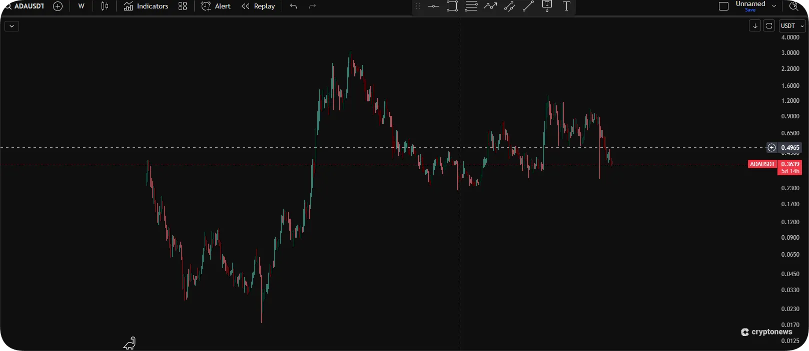The image size is (809, 351).
Task: Create a new Alert
Action: click(x=216, y=6)
